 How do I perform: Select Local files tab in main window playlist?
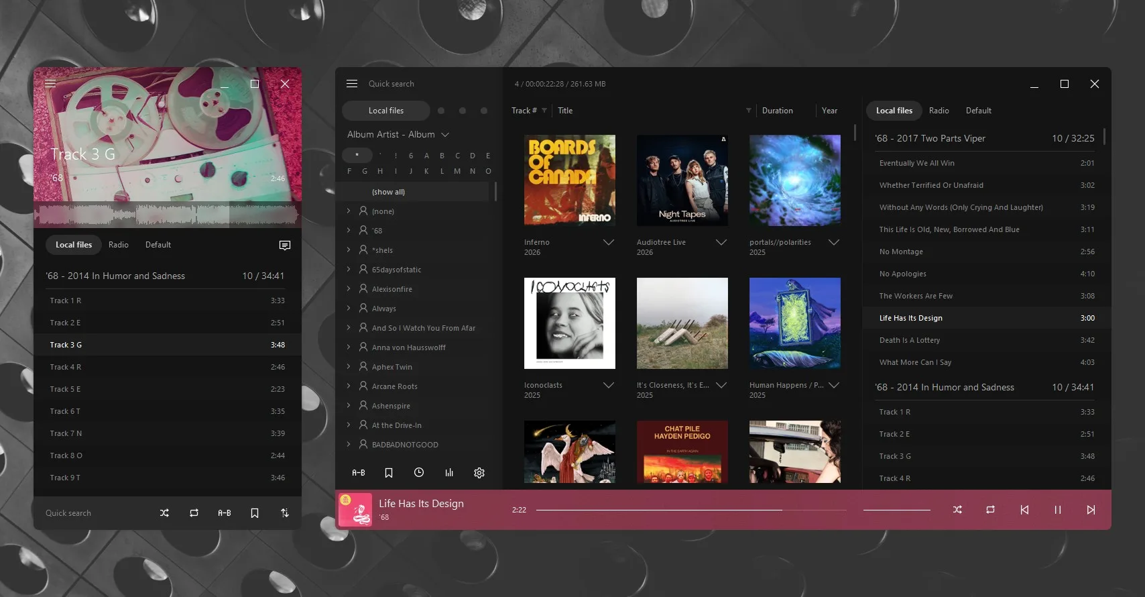[894, 111]
